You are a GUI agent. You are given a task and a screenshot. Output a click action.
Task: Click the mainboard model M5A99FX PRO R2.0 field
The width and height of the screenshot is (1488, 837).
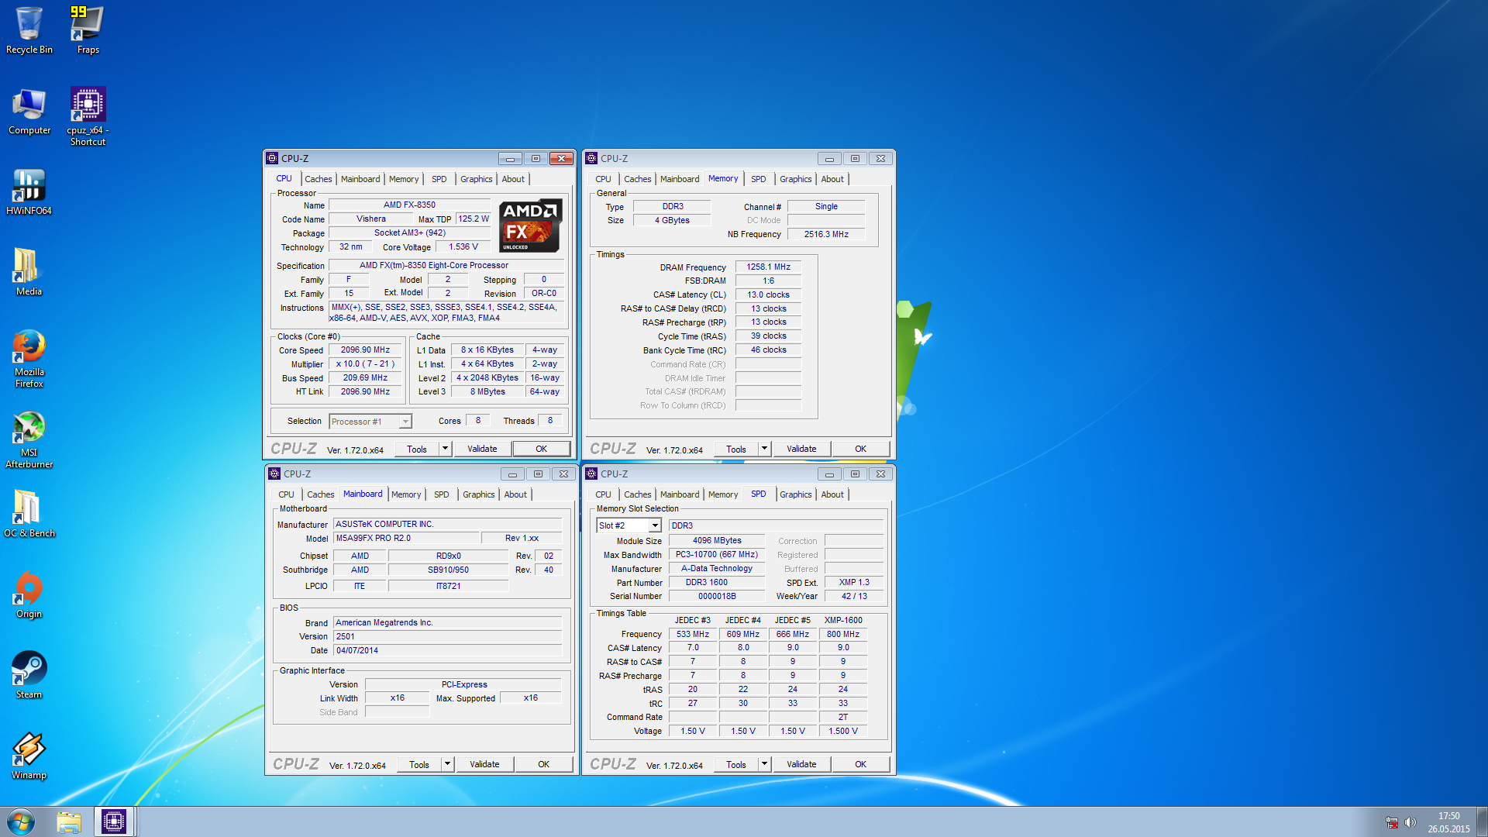click(x=406, y=538)
